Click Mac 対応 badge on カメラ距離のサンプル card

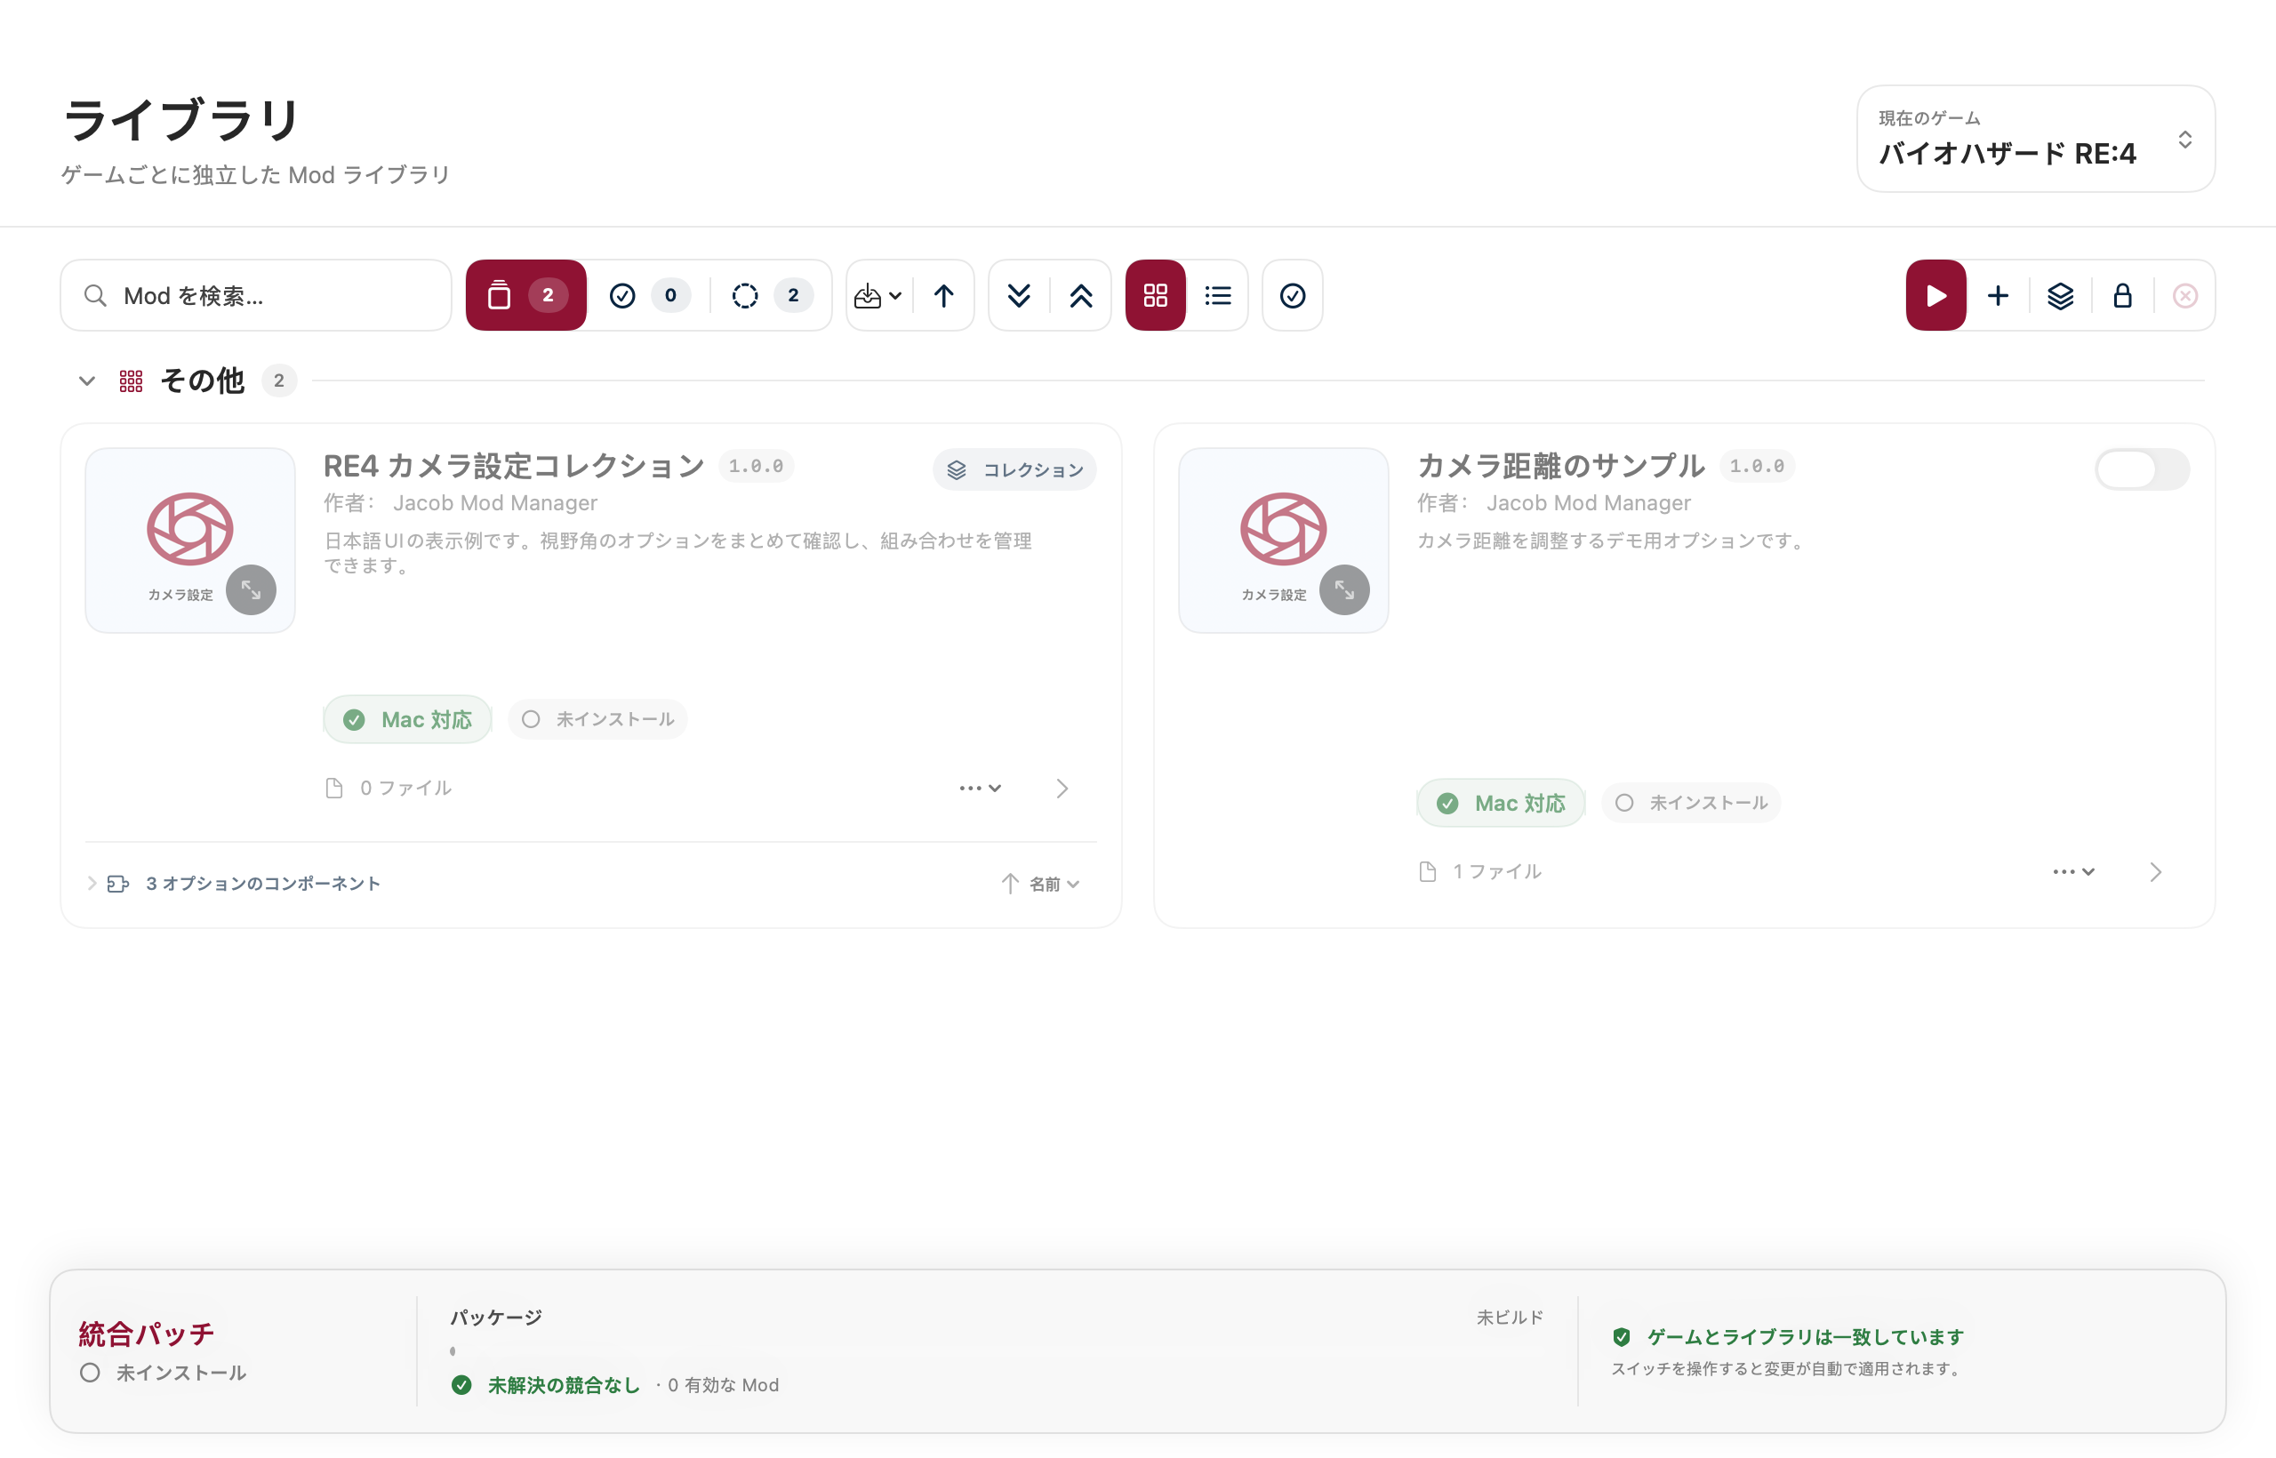(x=1501, y=803)
